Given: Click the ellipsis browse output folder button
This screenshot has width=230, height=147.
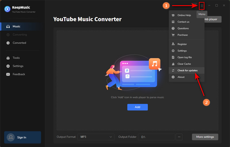Looking at the screenshot, I should coord(179,137).
